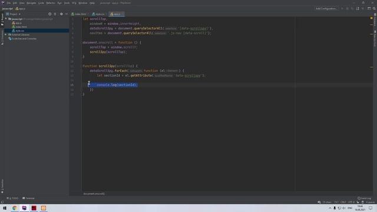
Task: Click the locate/select opened file icon
Action: click(49, 14)
